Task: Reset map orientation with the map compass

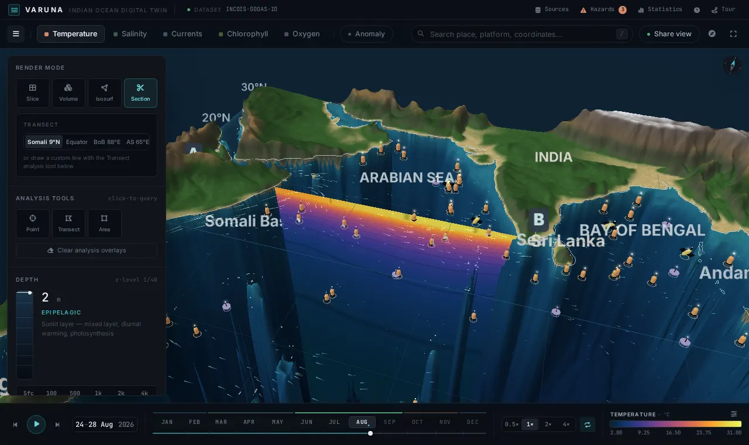Action: (732, 65)
